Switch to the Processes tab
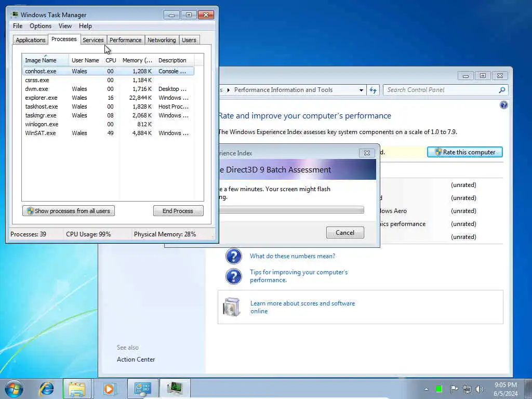Image resolution: width=532 pixels, height=399 pixels. tap(64, 39)
